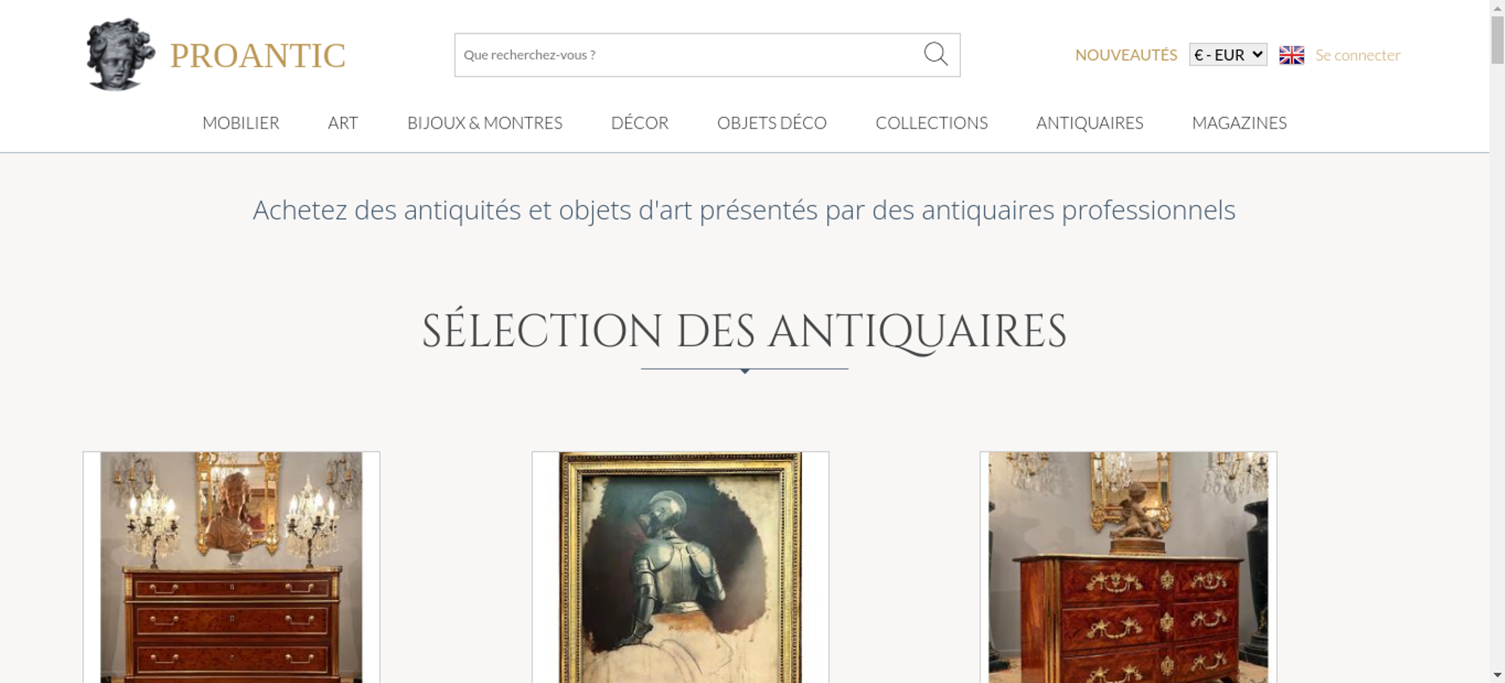The width and height of the screenshot is (1505, 683).
Task: Open the Objets Déco menu
Action: 772,123
